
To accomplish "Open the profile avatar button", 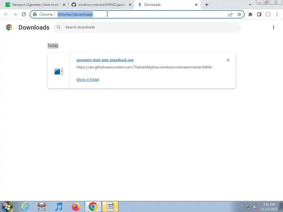I will (x=268, y=14).
